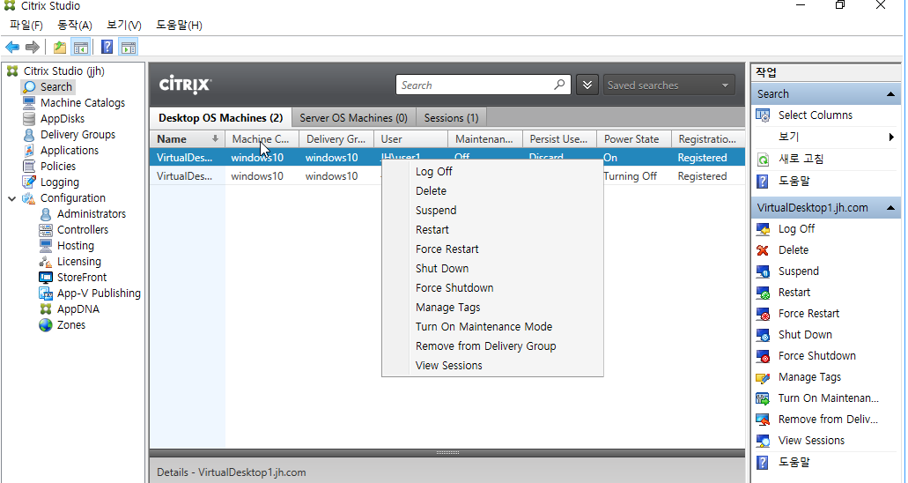Click Log Off in actions pane
The width and height of the screenshot is (908, 483).
coord(796,229)
